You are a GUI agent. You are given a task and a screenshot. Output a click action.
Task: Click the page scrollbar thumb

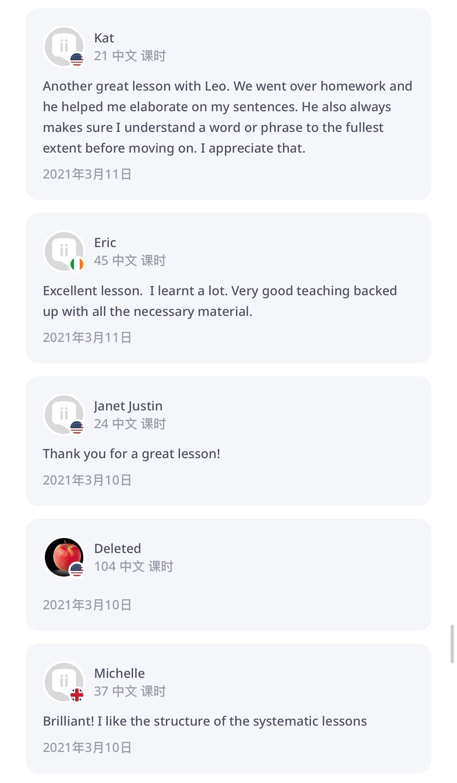452,644
